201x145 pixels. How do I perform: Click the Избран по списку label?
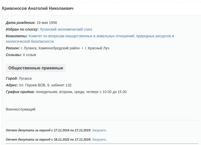(22, 29)
